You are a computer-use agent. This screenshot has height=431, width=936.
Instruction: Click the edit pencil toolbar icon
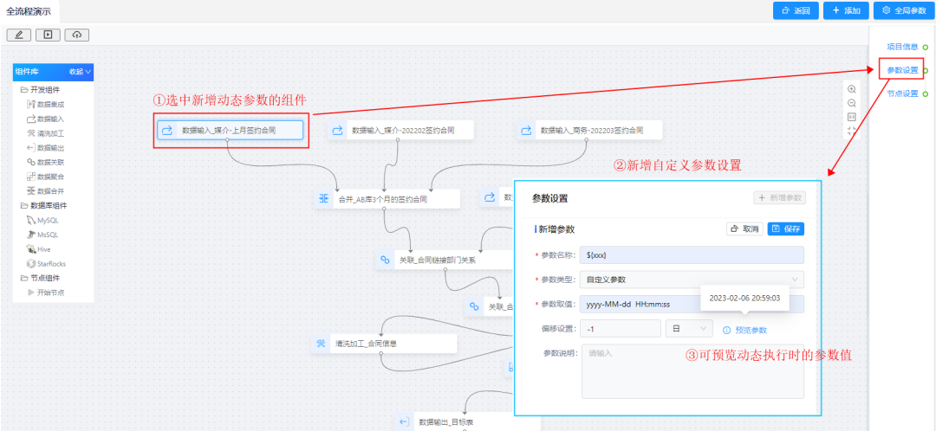point(19,35)
